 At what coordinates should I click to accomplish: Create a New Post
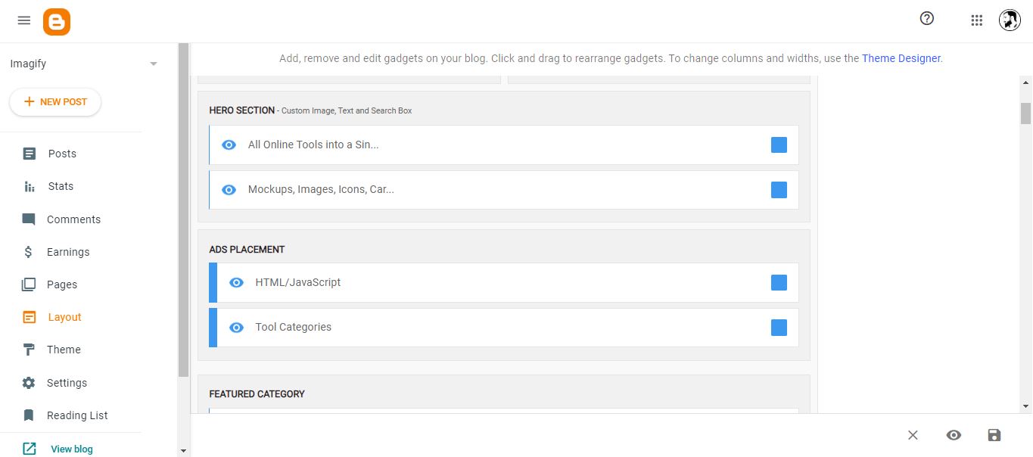pos(54,101)
